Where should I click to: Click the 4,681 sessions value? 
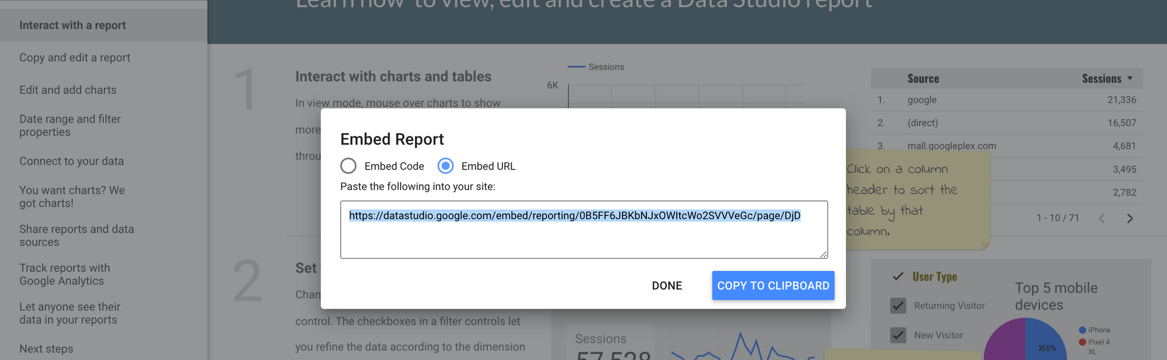point(1124,146)
